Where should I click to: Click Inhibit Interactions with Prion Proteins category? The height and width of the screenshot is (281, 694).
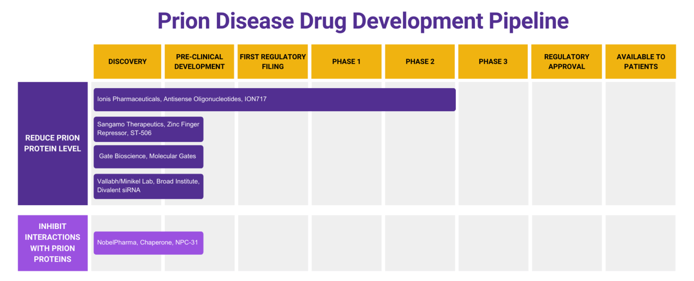52,243
